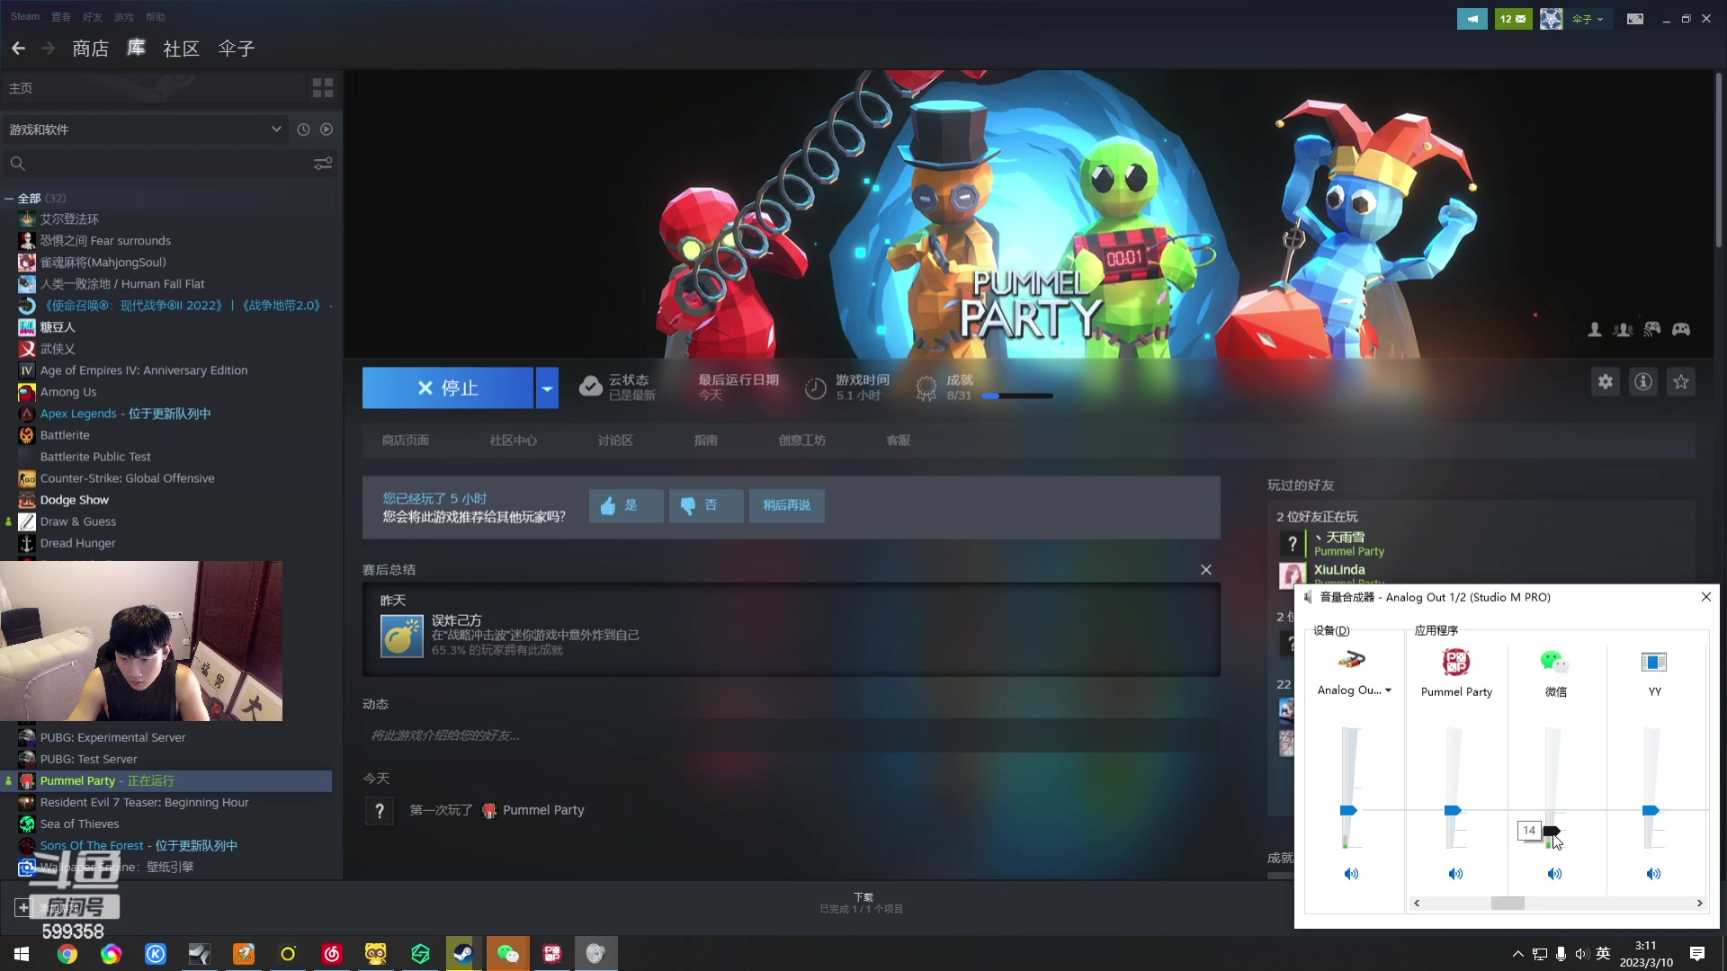
Task: Sort library by recent with clock icon
Action: click(303, 129)
